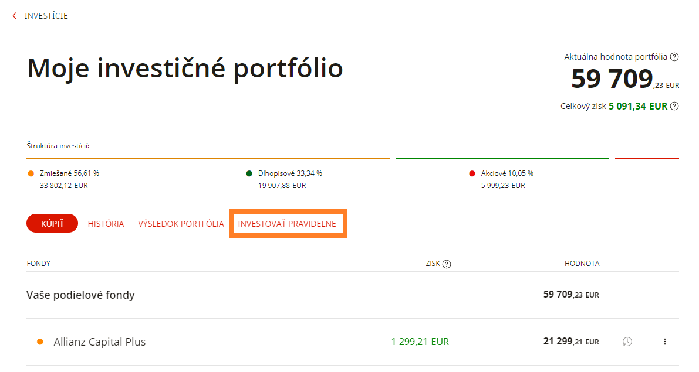The width and height of the screenshot is (699, 372).
Task: Click the green Dlhopisové legend dot
Action: point(249,173)
